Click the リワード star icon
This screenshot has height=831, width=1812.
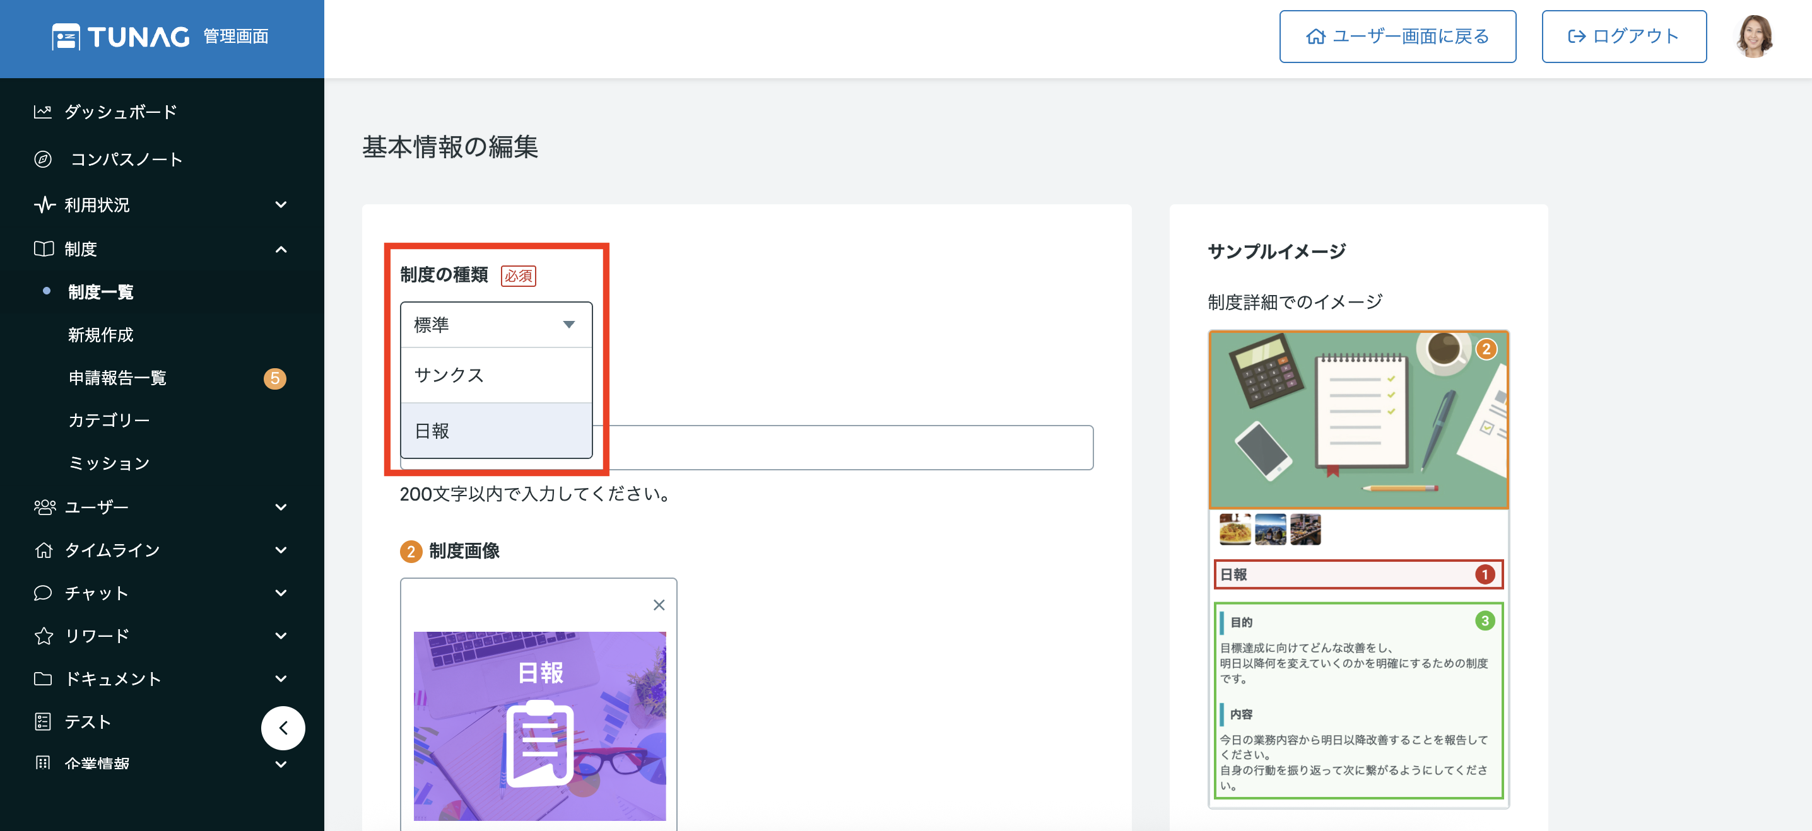[x=44, y=636]
